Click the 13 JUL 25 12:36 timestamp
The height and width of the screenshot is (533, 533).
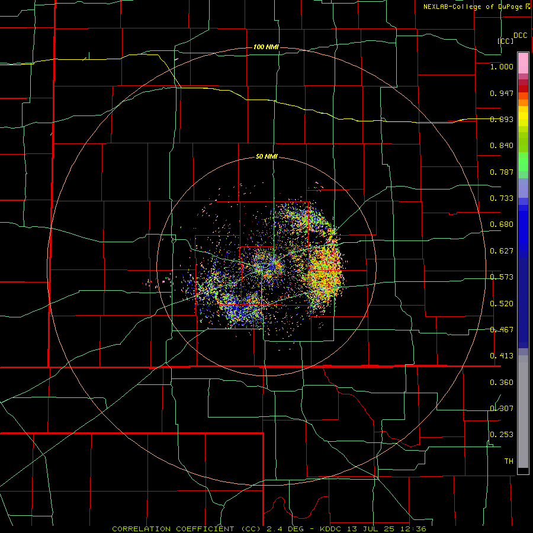(x=387, y=529)
